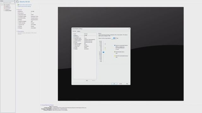This screenshot has width=202, height=113.
Task: Click Network Adapter icon in summary Devices panel
Action: (18, 21)
